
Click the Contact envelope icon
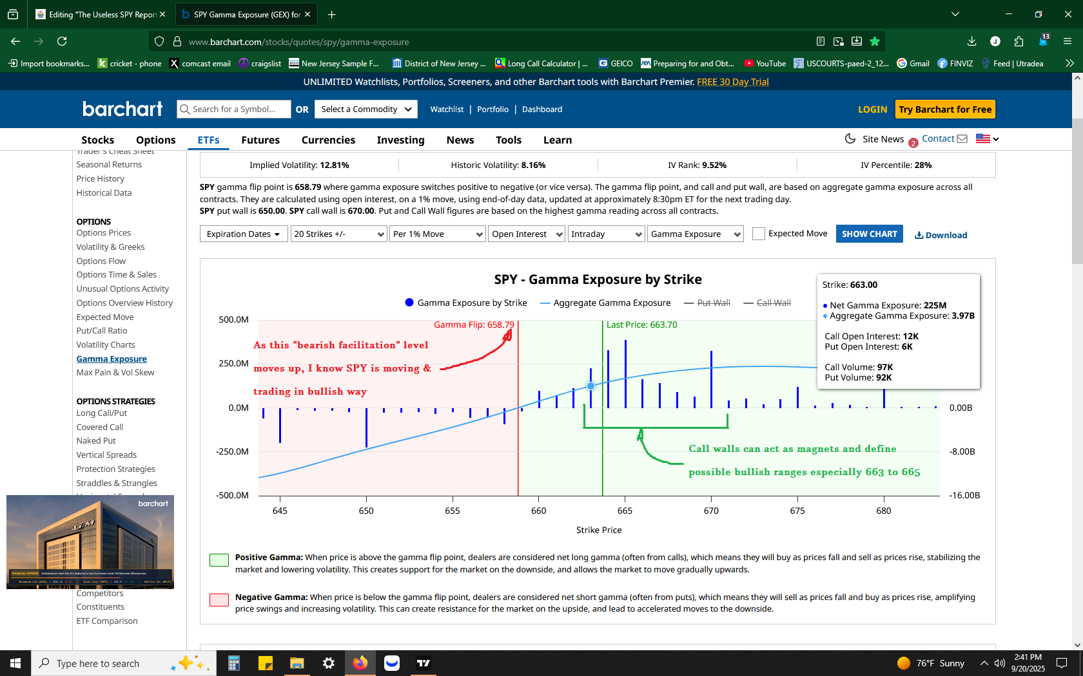coord(962,138)
